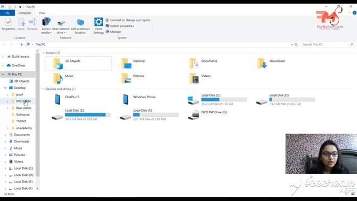This screenshot has width=357, height=201.
Task: Select Local Disk (E:) in sidebar
Action: coord(23,181)
